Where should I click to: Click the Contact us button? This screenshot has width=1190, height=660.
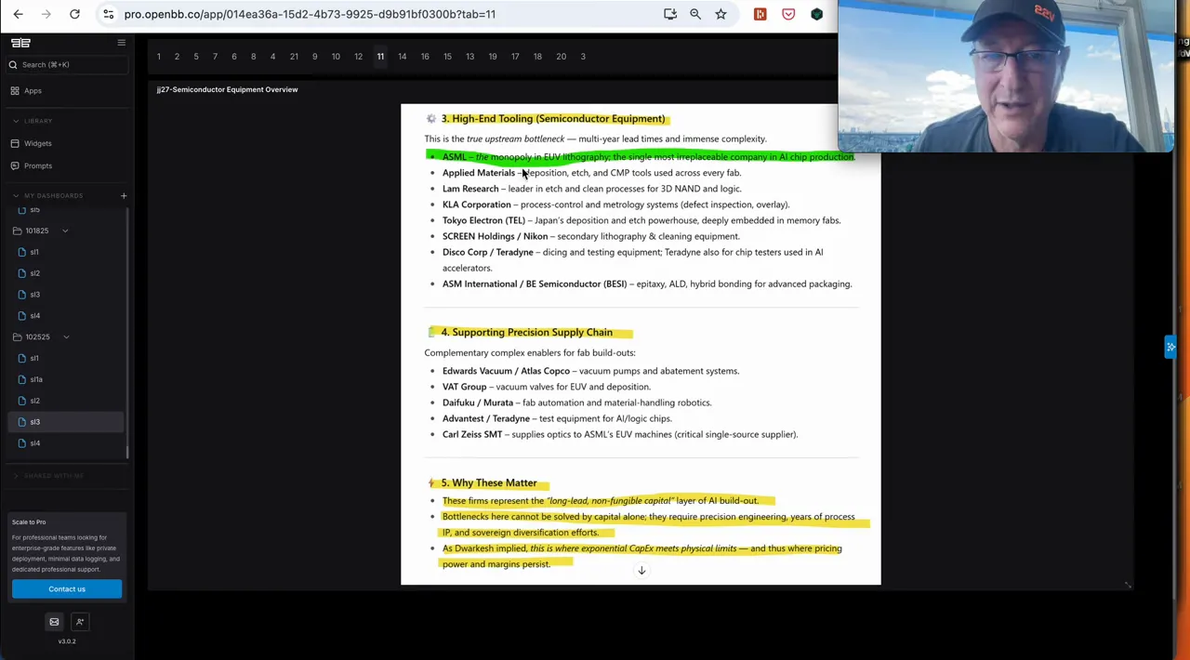point(67,588)
